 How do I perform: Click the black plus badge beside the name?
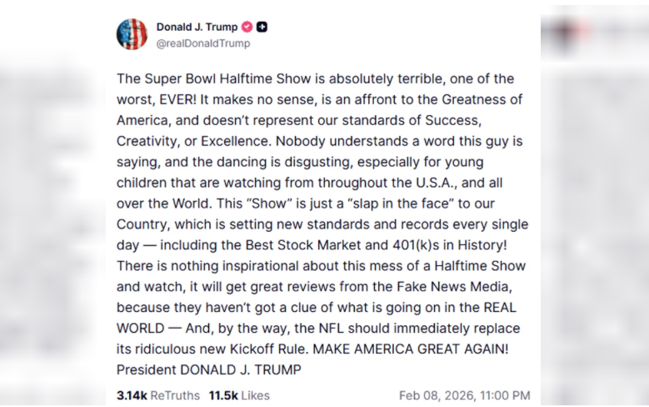click(x=262, y=27)
